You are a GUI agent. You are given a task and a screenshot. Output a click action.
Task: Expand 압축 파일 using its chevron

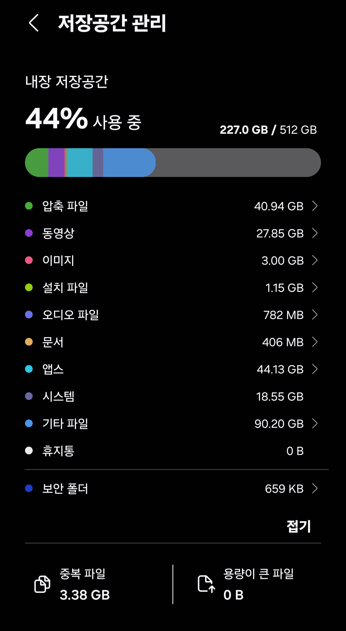click(x=315, y=206)
